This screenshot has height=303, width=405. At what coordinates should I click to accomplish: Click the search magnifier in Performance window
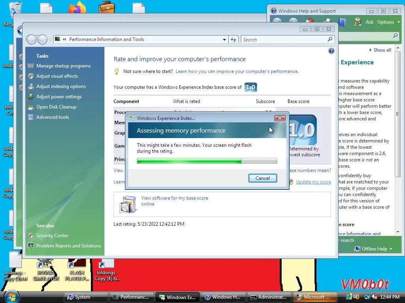pos(330,39)
